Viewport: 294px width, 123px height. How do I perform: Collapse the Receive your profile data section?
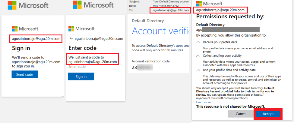coord(198,42)
